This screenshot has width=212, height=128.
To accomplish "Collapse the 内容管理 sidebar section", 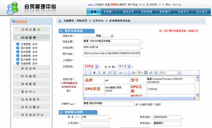I will pyautogui.click(x=32, y=37).
